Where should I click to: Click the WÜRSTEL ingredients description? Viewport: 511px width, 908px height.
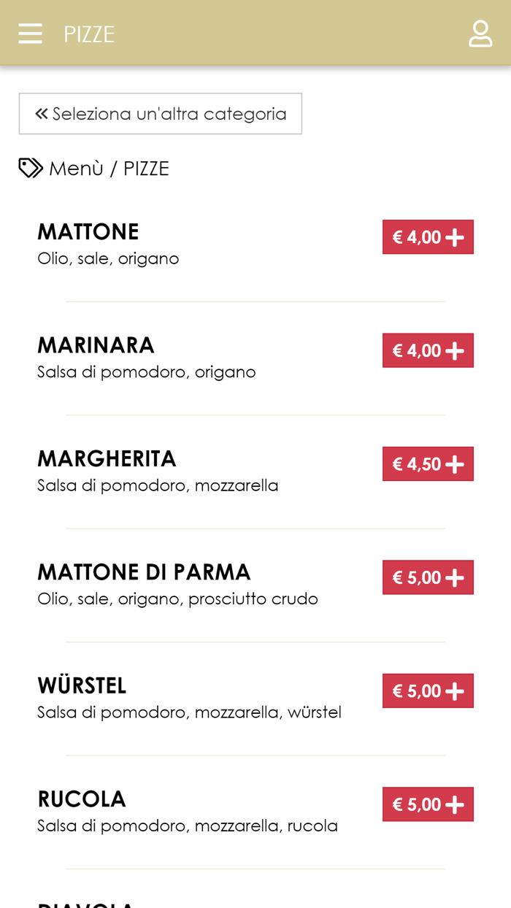point(189,712)
